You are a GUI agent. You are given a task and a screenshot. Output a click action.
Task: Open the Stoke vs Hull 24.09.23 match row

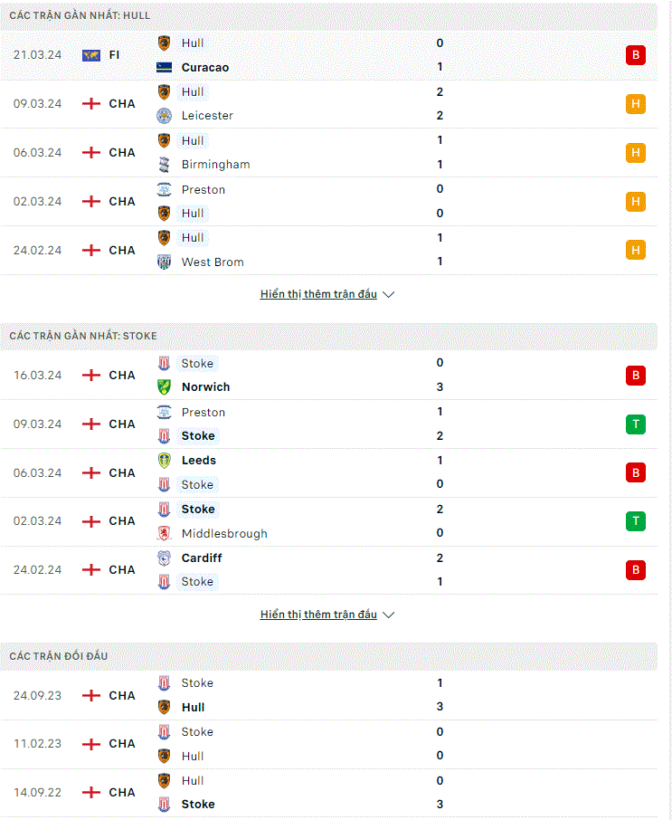click(328, 695)
